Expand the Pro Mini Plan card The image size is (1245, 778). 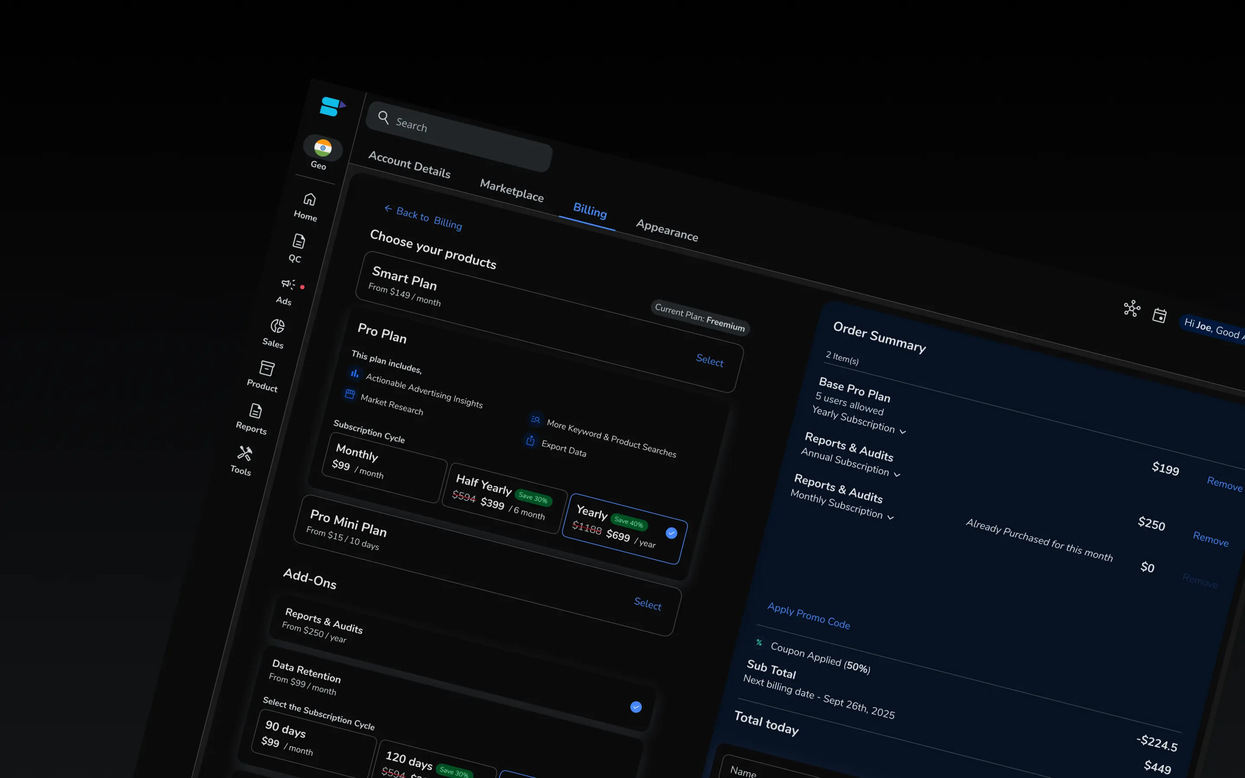pyautogui.click(x=488, y=565)
